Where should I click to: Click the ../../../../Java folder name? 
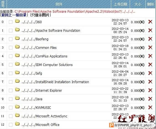[32, 99]
